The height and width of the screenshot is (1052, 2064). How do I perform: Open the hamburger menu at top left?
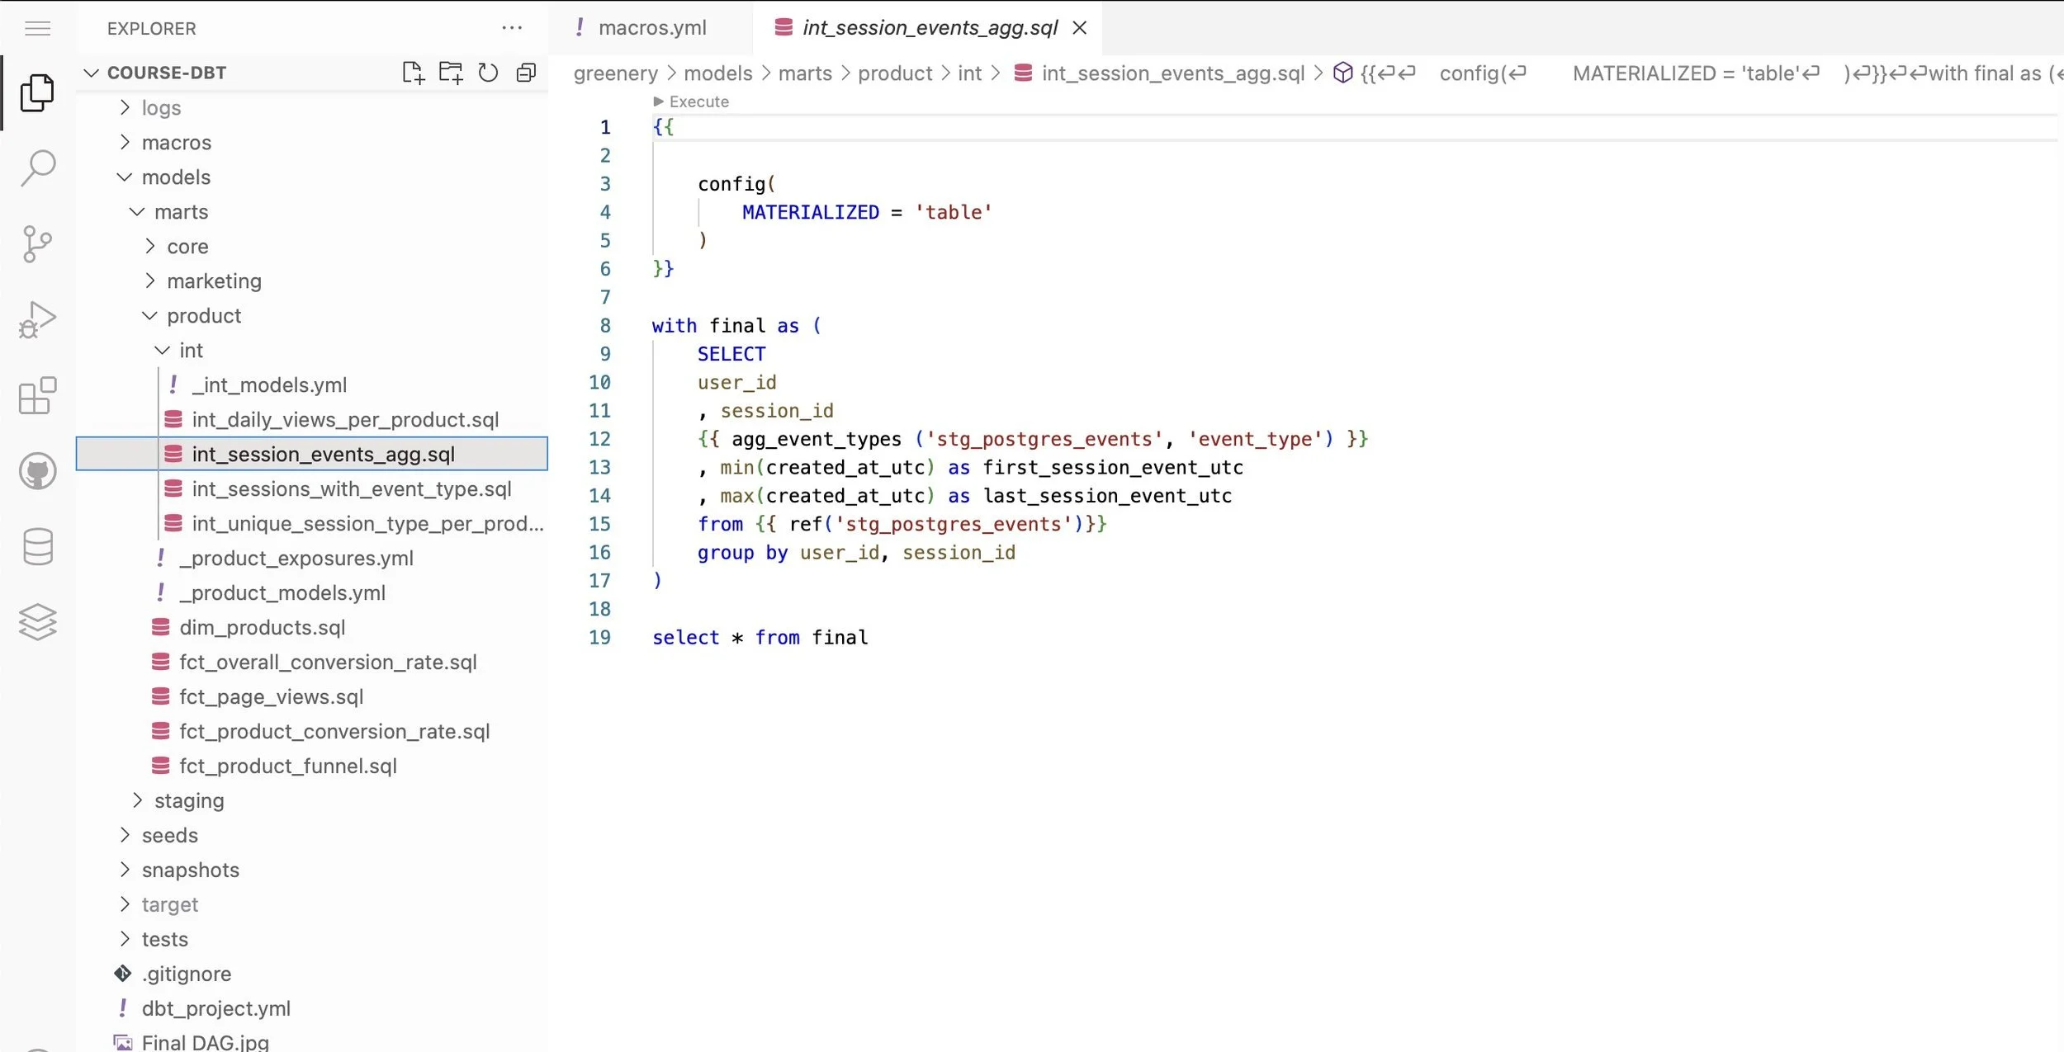[37, 27]
